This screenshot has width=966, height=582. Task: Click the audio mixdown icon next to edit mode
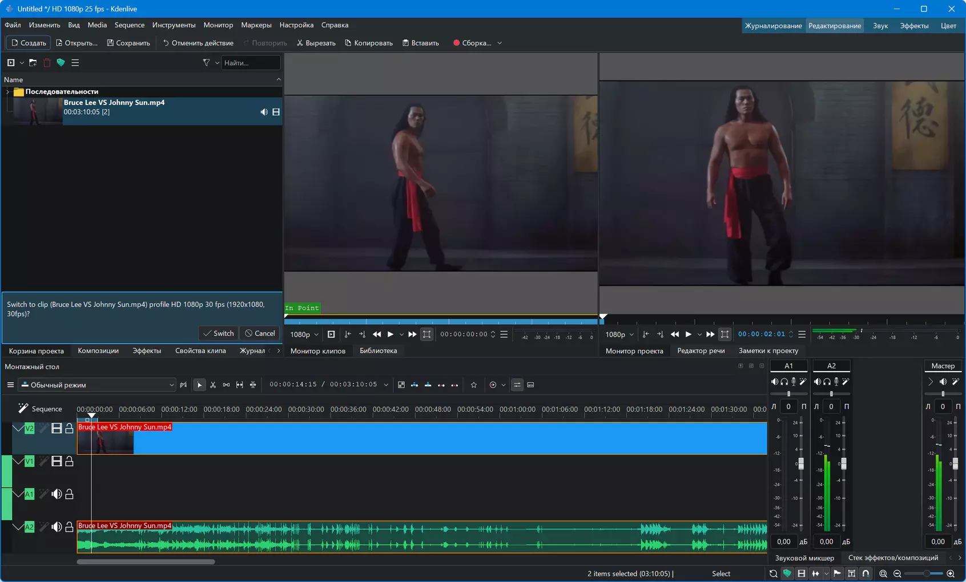tap(183, 385)
